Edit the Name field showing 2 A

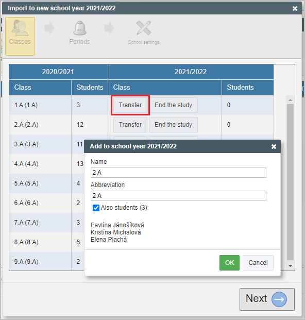178,173
